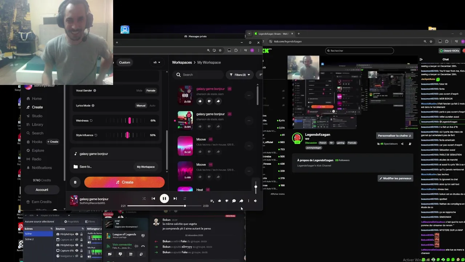Select Male vocal gender
465x262 pixels.
(x=139, y=91)
